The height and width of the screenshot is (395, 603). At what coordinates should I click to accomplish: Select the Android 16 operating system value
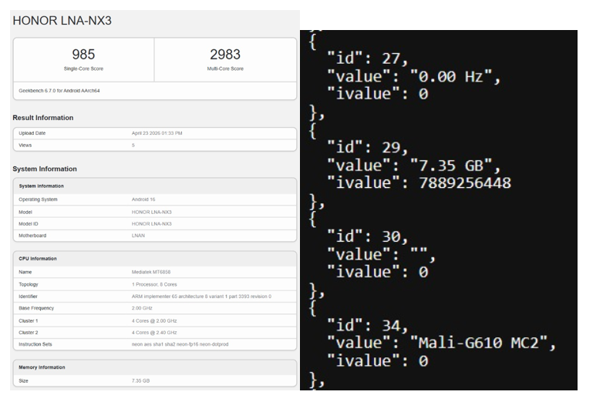[143, 199]
